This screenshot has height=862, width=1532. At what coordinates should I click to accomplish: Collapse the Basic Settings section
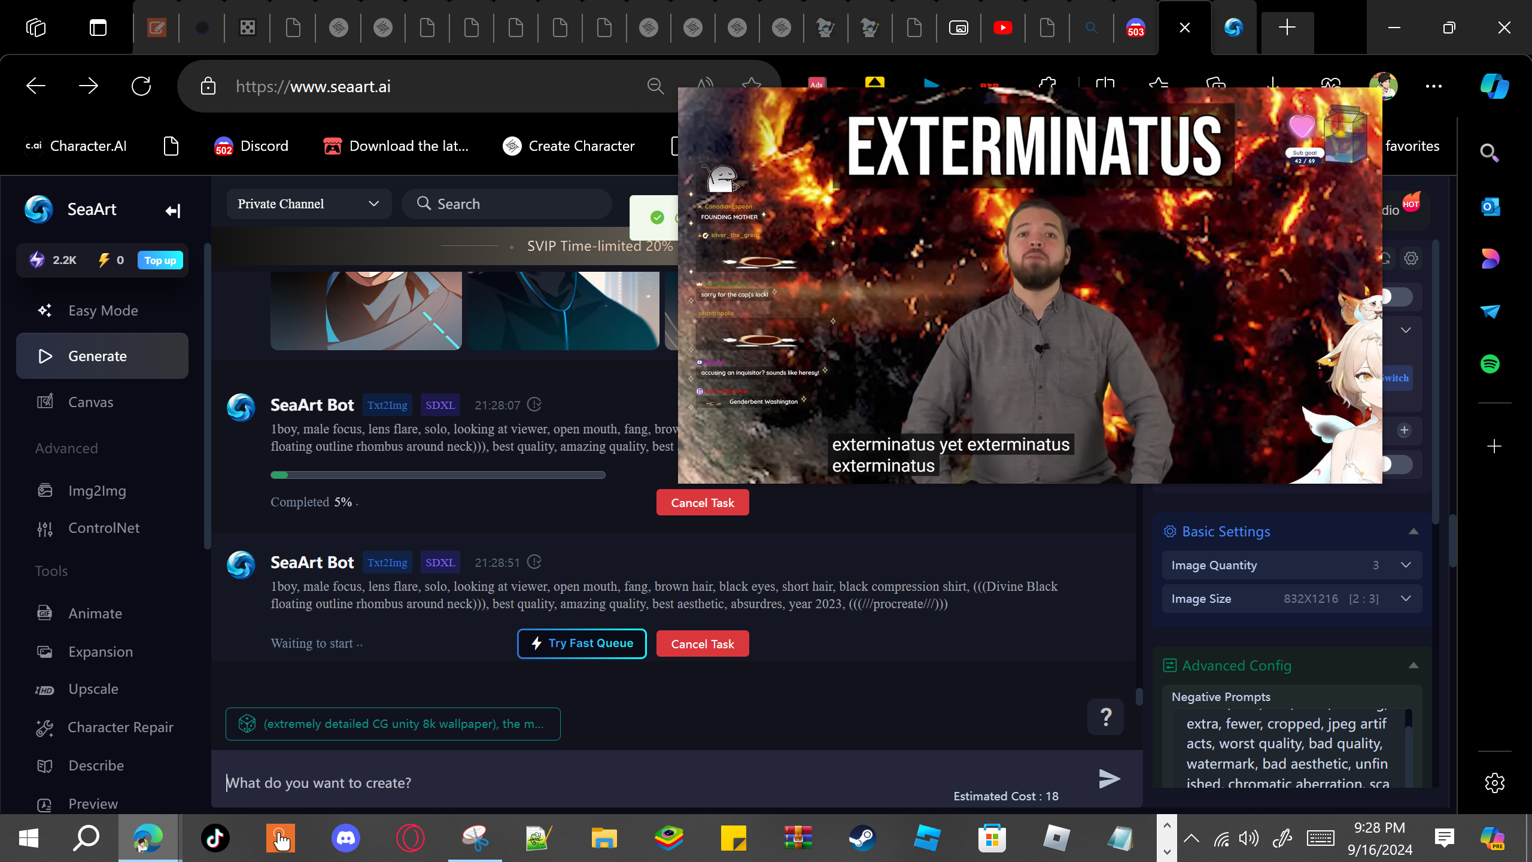[x=1414, y=532]
